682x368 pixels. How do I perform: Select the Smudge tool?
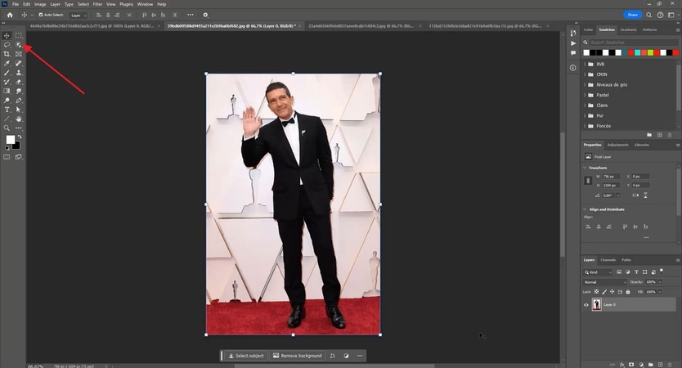click(x=18, y=91)
